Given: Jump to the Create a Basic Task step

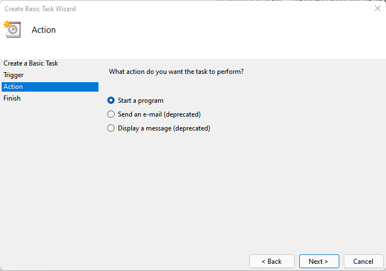Looking at the screenshot, I should click(x=31, y=63).
